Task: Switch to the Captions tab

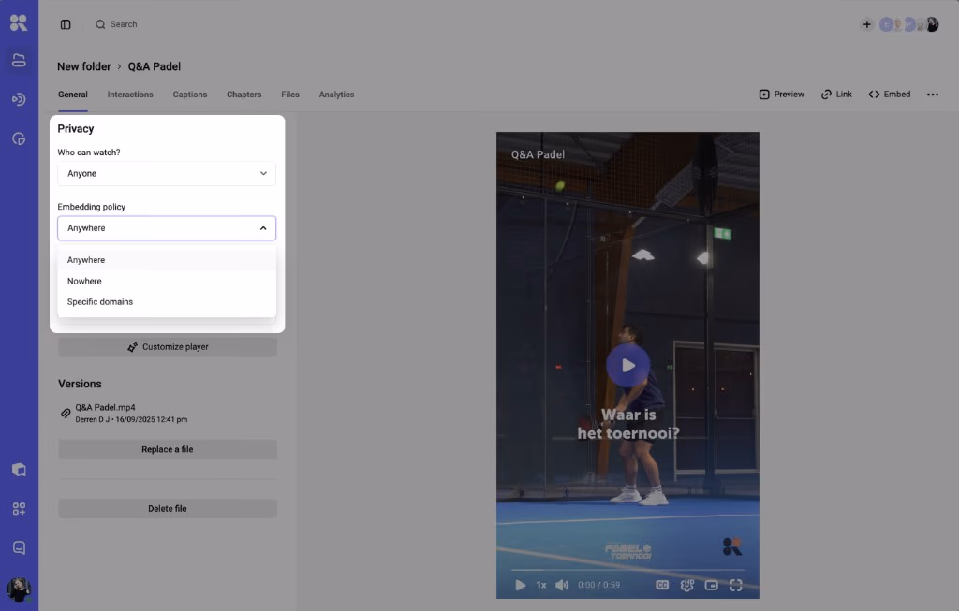Action: pos(189,95)
